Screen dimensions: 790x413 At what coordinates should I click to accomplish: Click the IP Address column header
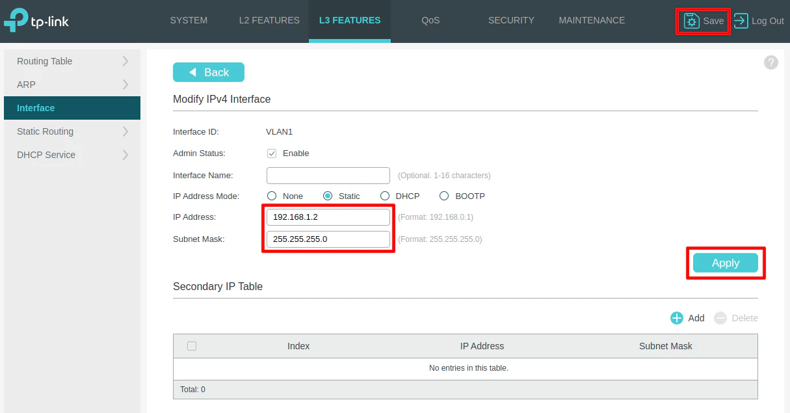[482, 346]
